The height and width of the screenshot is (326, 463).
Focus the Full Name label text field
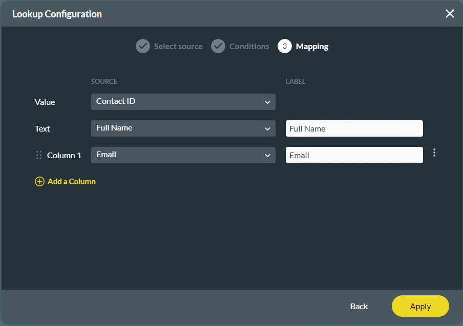pyautogui.click(x=354, y=129)
